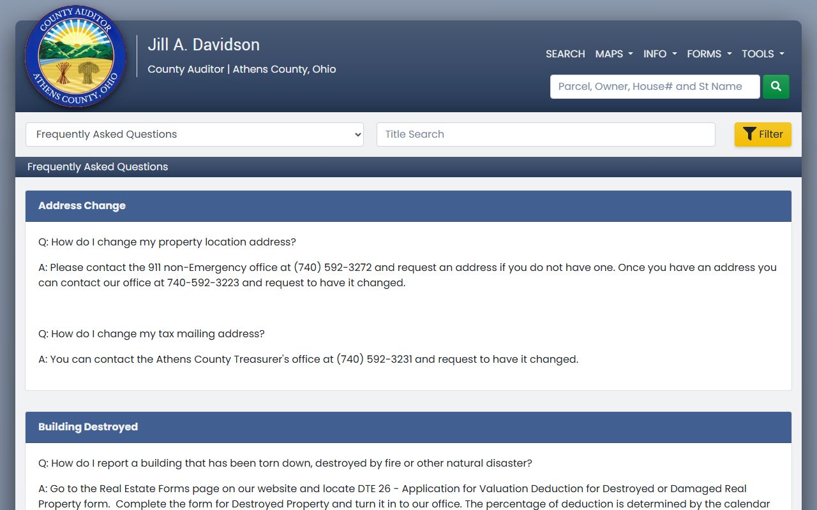Open the FORMS dropdown menu
The image size is (817, 510).
708,54
